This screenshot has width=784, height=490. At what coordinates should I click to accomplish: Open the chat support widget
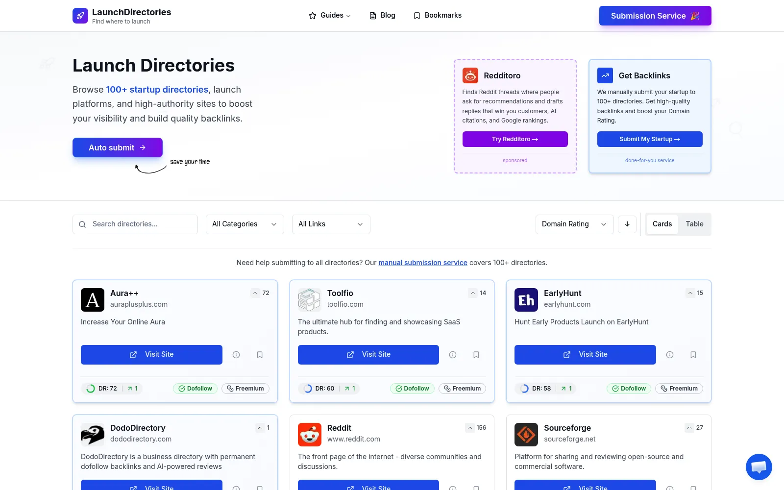click(759, 467)
